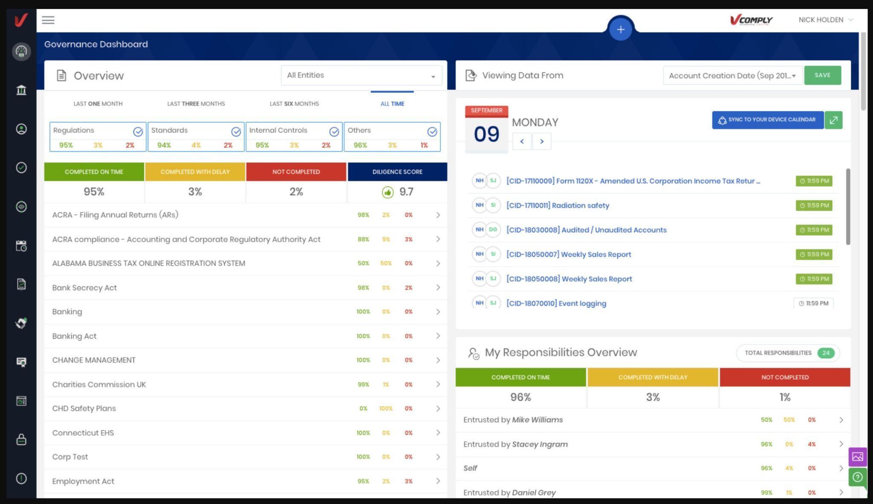Viewport: 873px width, 504px height.
Task: Open the green help question icon
Action: pos(858,477)
